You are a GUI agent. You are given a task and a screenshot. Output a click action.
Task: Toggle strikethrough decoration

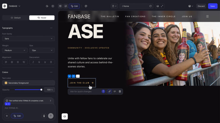tap(39, 62)
